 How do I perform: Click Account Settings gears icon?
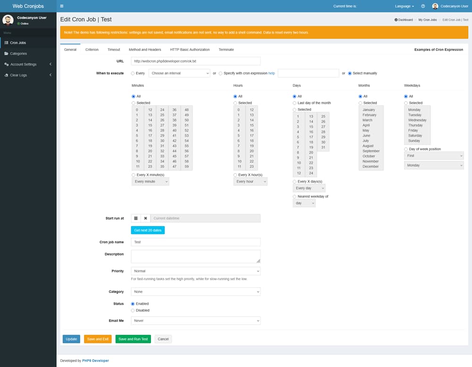[6, 64]
